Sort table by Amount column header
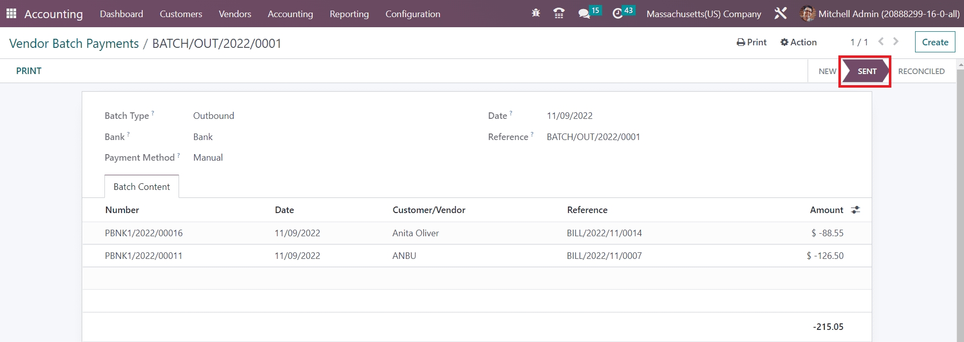Image resolution: width=964 pixels, height=342 pixels. (826, 210)
